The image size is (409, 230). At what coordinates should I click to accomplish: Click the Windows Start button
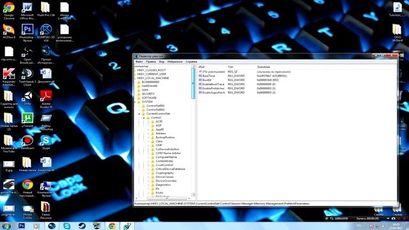pos(6,226)
